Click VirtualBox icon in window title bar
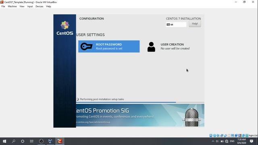 click(x=2, y=2)
